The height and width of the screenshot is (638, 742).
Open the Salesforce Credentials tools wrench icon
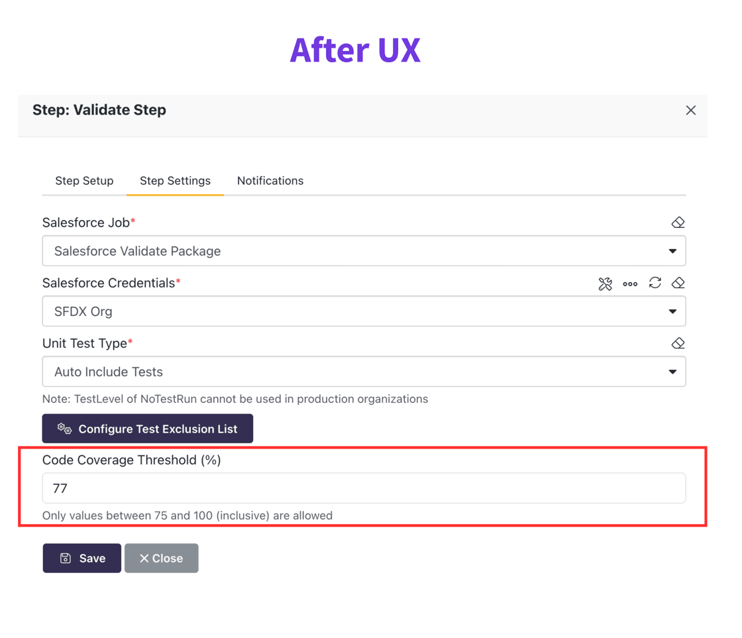[605, 284]
